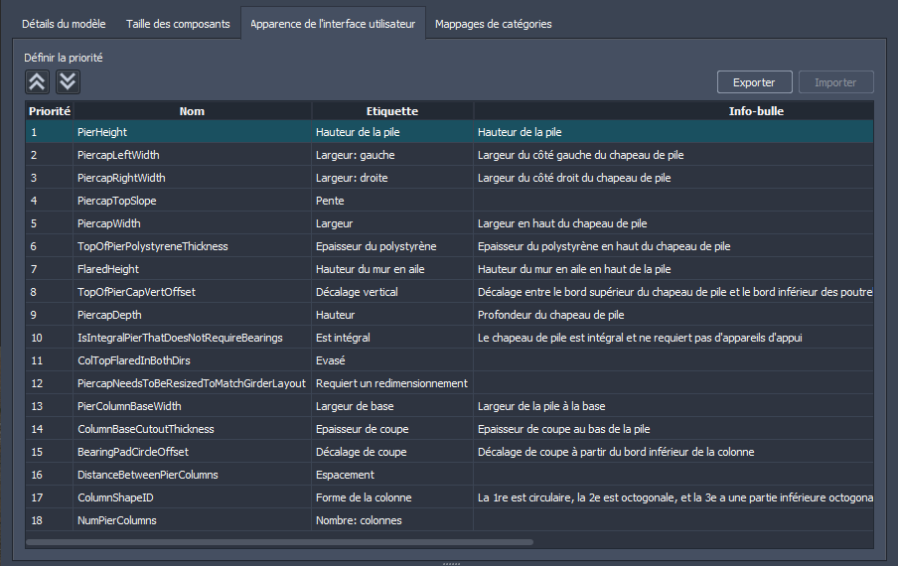Click the empty Info-bulle cell of PiercapTopSlope
Screen dimensions: 898x566
[673, 201]
